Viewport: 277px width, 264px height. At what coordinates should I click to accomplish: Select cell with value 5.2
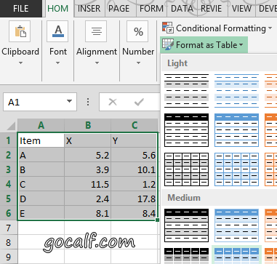pos(88,155)
